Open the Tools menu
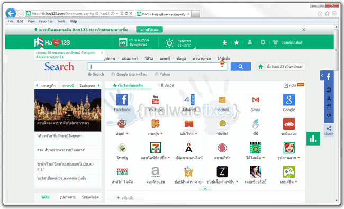The image size is (344, 209). point(61,21)
